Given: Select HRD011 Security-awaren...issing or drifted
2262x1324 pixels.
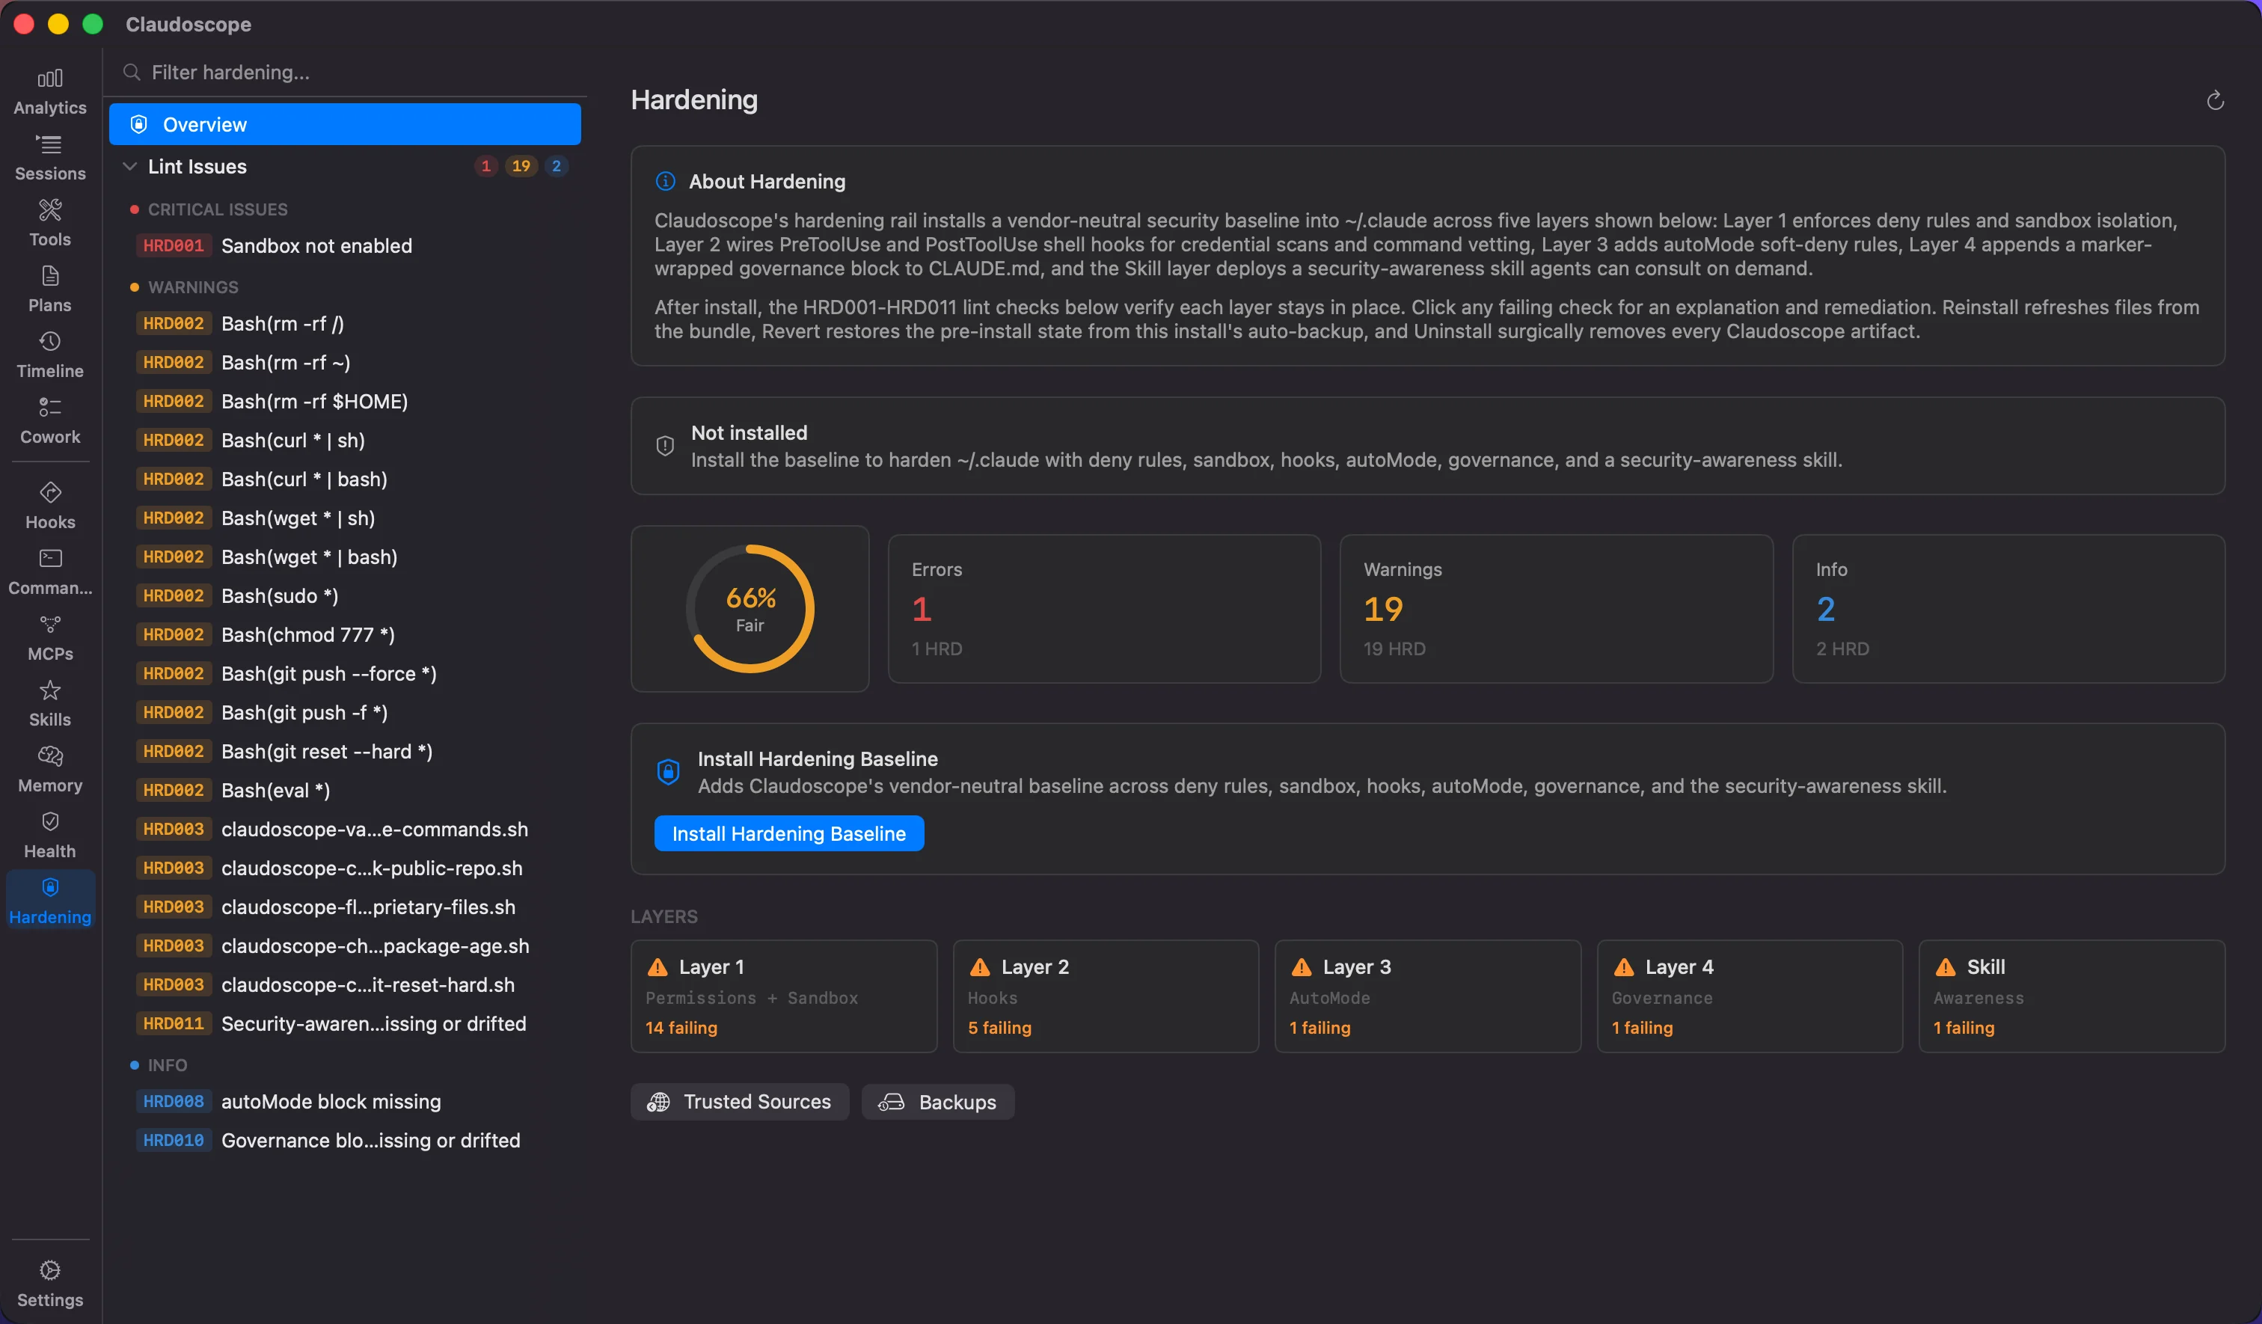Looking at the screenshot, I should tap(345, 1023).
